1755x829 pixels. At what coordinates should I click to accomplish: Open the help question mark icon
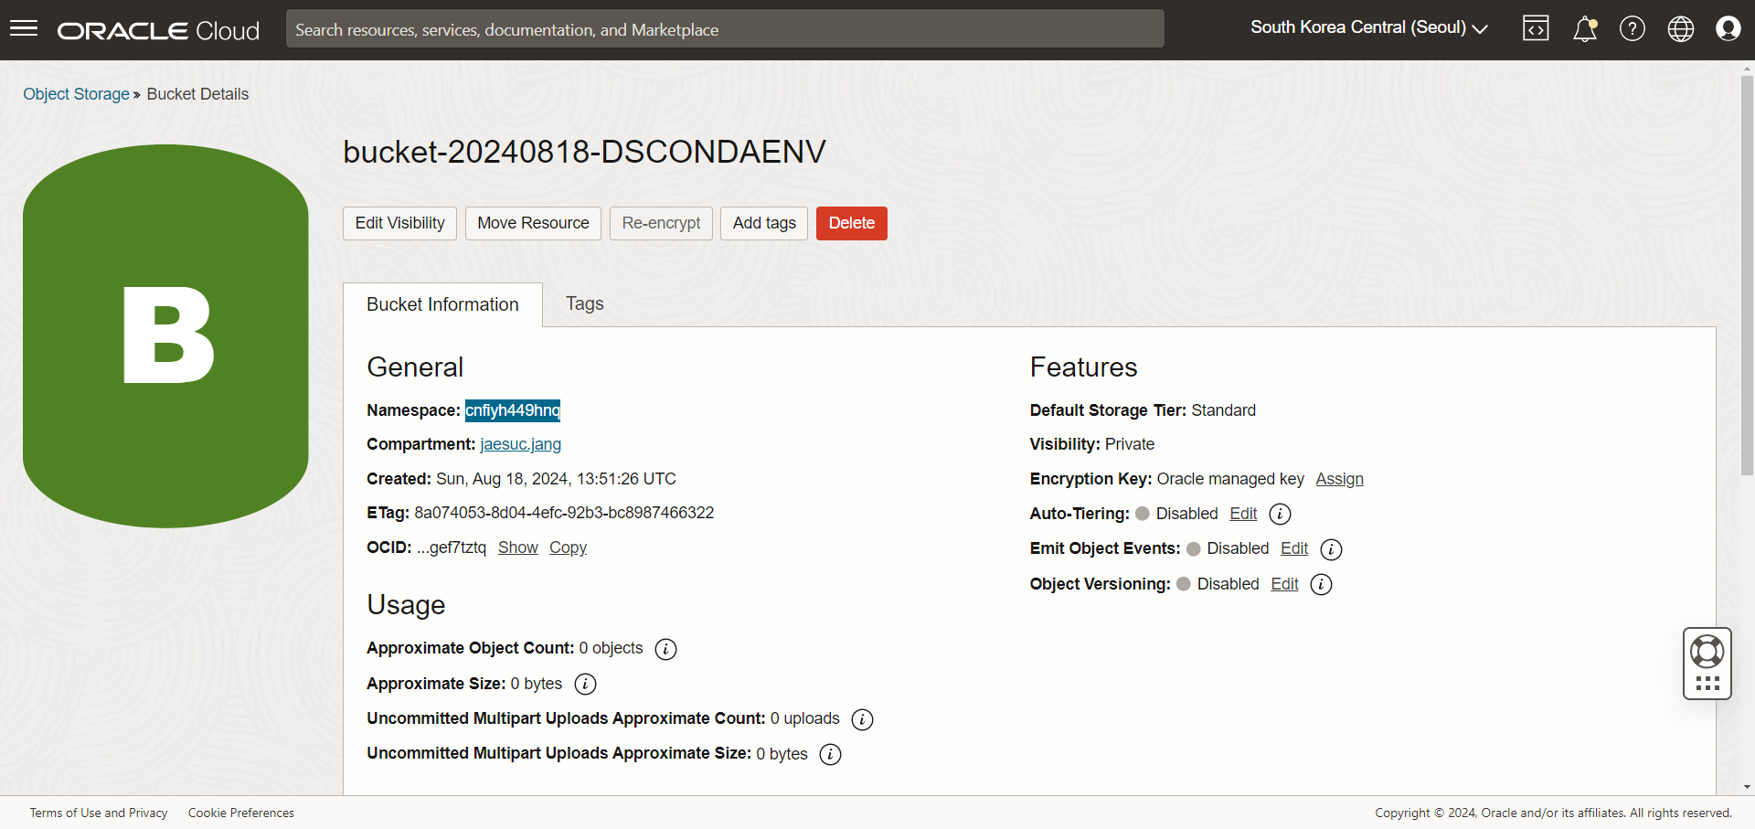(x=1633, y=29)
